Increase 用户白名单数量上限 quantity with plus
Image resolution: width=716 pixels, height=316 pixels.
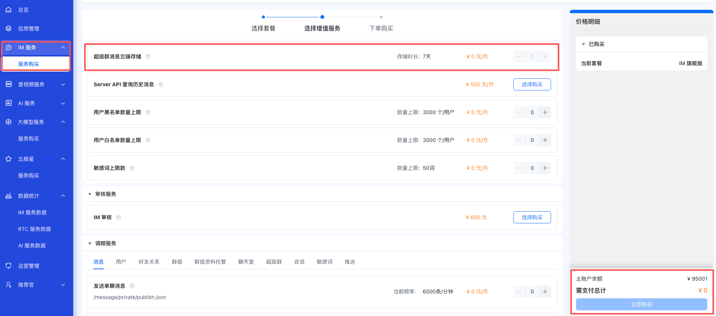[545, 140]
